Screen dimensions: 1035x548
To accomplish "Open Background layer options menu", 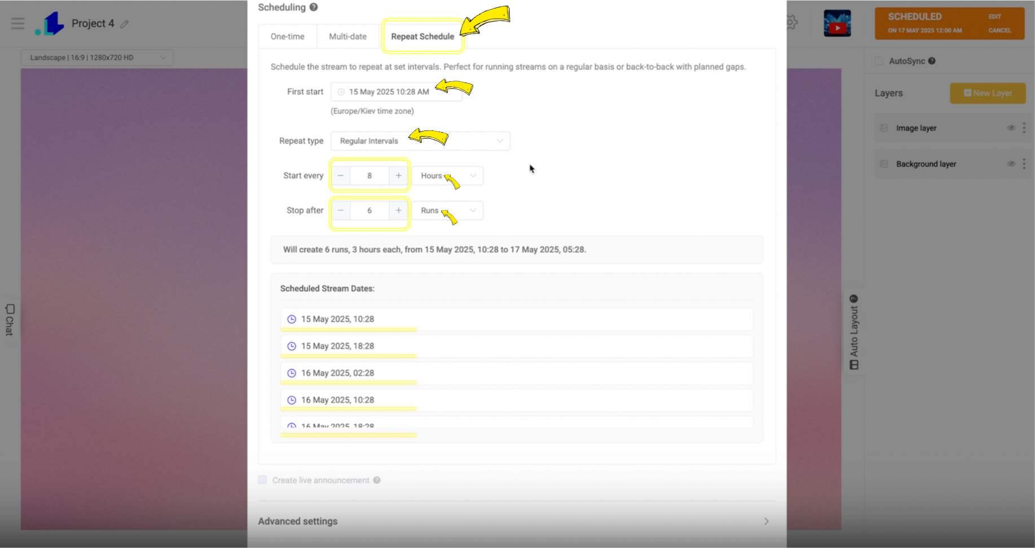I will [x=1024, y=164].
